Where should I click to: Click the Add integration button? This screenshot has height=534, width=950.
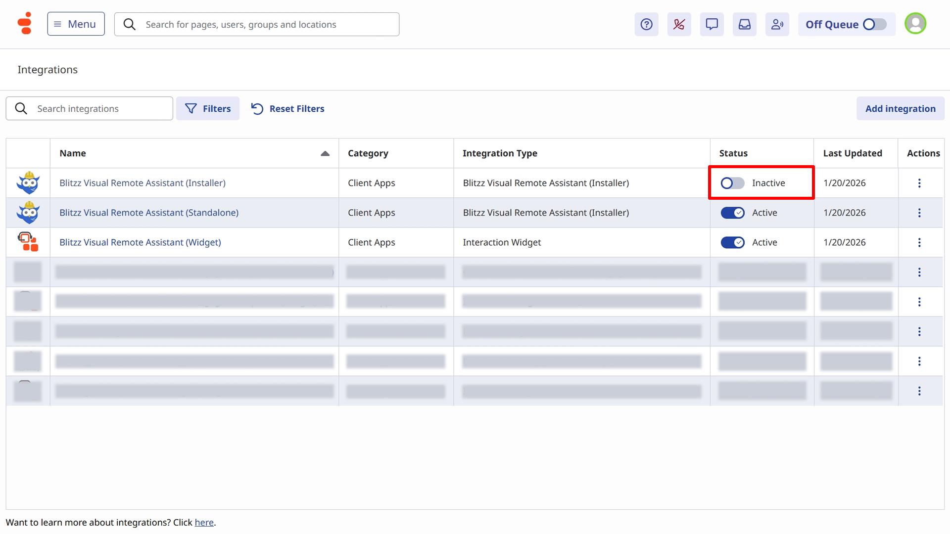point(900,108)
